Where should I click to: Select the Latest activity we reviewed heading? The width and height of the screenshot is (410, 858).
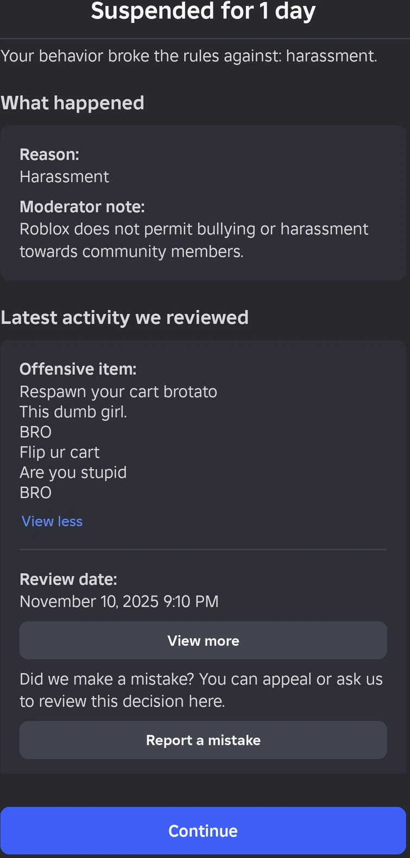124,317
